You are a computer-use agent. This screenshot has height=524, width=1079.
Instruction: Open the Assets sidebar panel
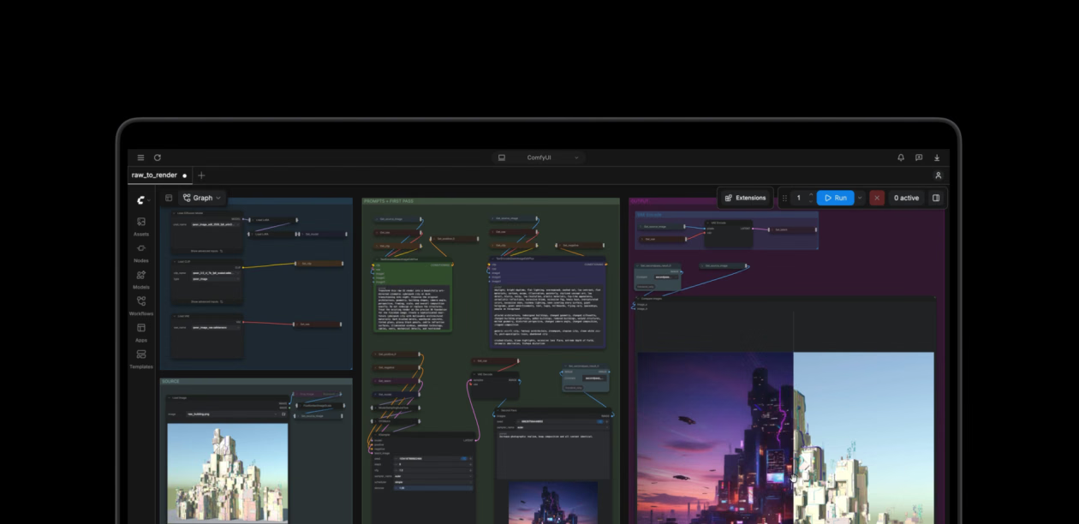pyautogui.click(x=141, y=226)
